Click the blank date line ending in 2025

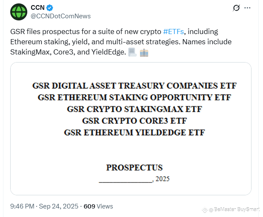[x=134, y=179]
